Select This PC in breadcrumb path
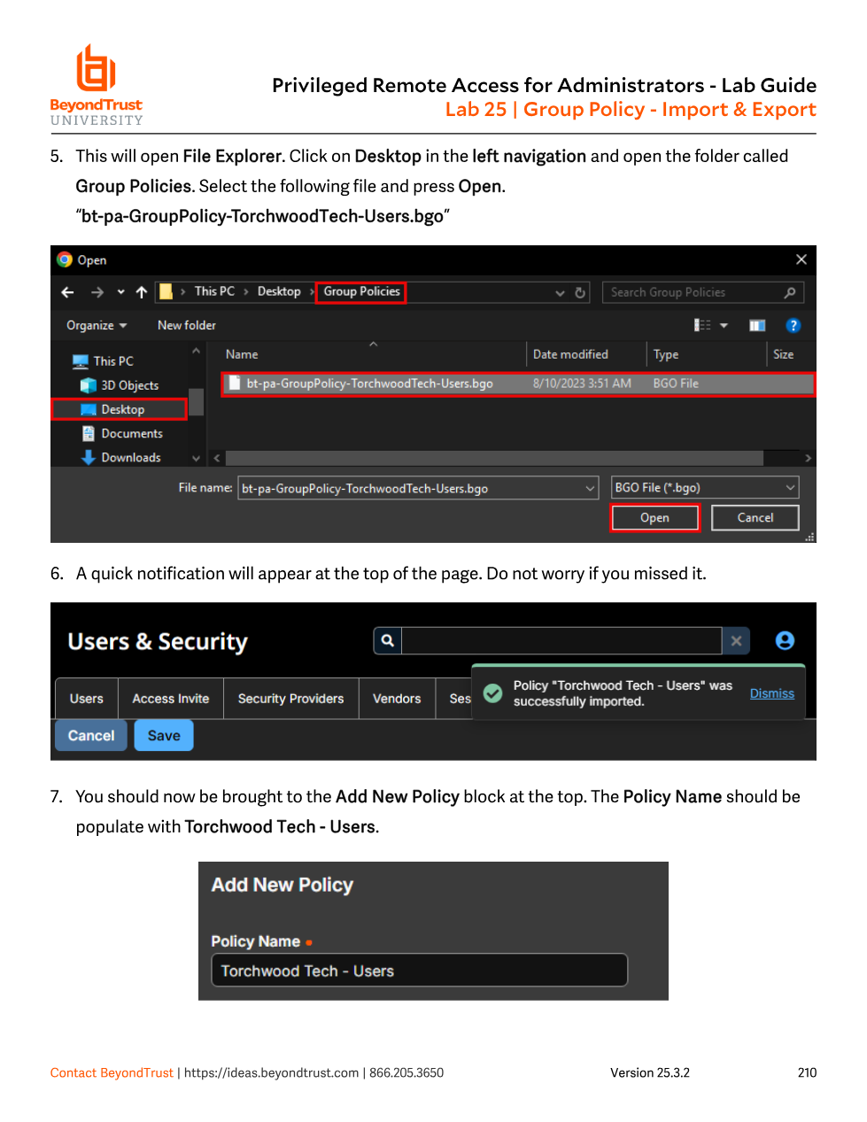The image size is (867, 1122). pos(214,291)
